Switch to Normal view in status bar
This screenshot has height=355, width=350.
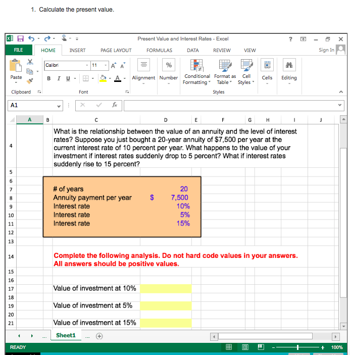pos(229,347)
